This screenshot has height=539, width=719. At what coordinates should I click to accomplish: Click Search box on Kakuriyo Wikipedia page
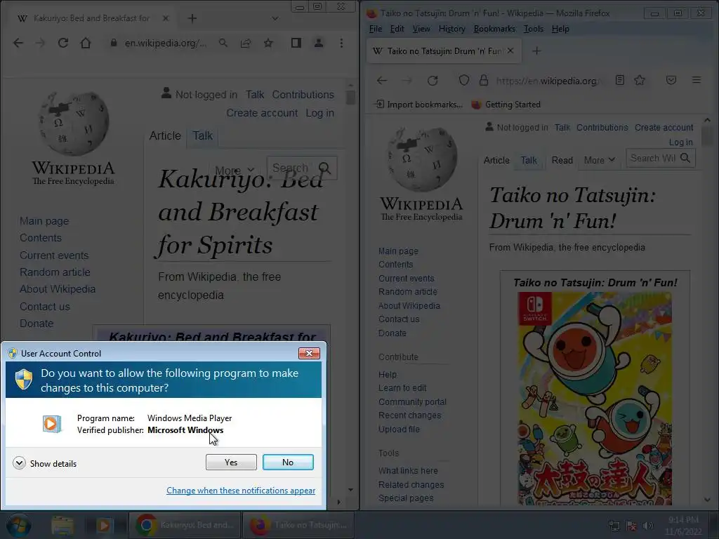tap(302, 168)
